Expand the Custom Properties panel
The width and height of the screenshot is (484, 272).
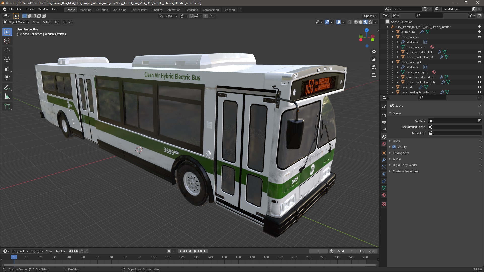click(x=405, y=171)
